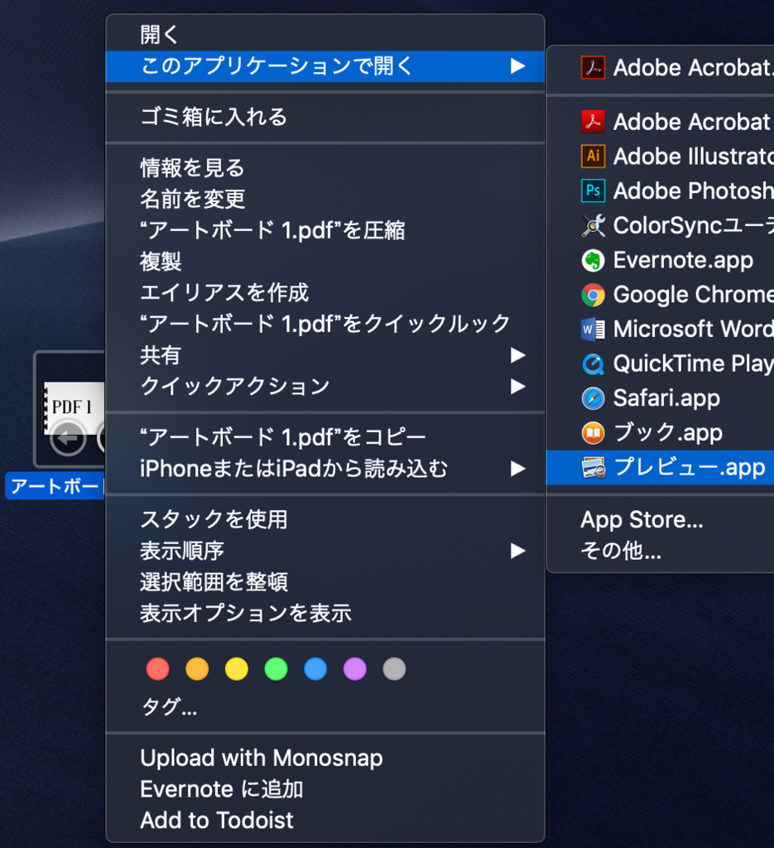Click the Adobe Illustrator Ai icon
Viewport: 774px width, 848px height.
click(x=593, y=157)
